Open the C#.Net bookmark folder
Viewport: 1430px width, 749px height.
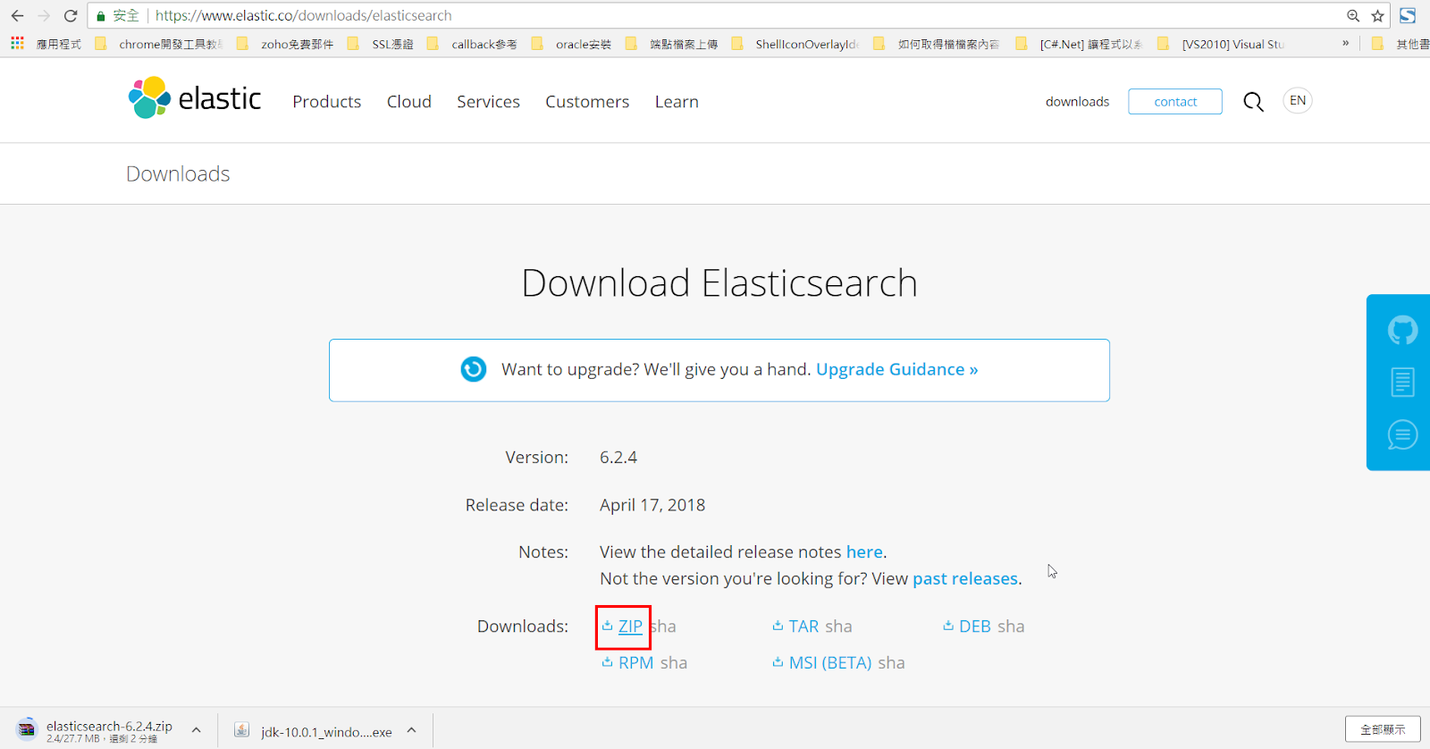click(x=1079, y=44)
